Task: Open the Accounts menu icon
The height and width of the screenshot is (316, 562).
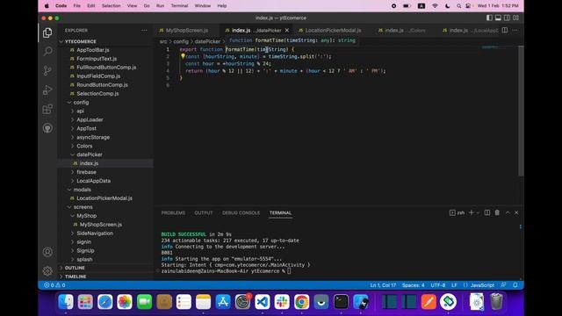Action: [47, 252]
